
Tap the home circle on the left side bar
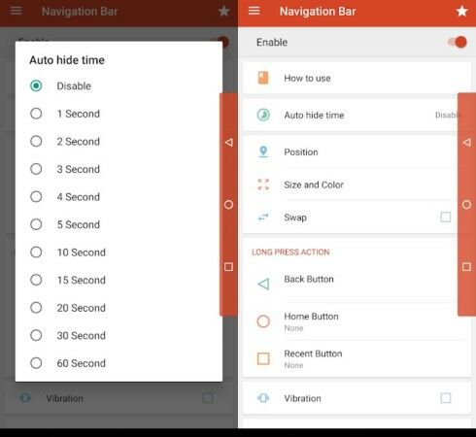click(228, 205)
